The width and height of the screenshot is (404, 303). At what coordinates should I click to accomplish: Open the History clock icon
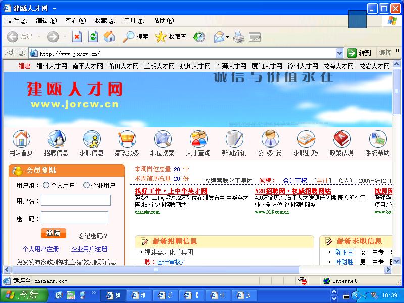[199, 37]
